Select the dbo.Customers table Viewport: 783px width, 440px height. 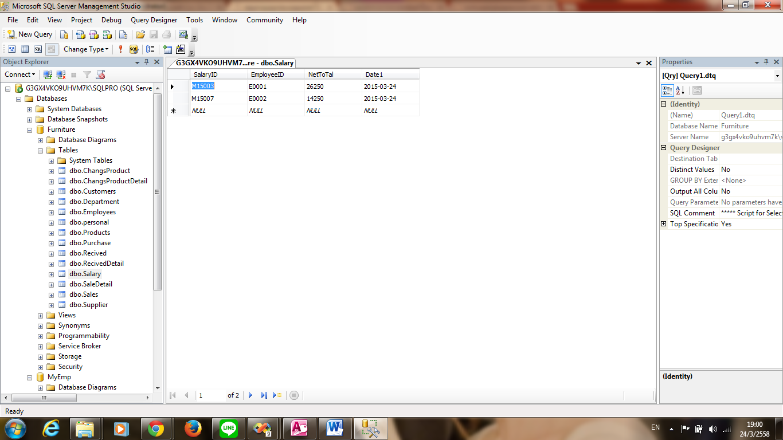tap(92, 191)
